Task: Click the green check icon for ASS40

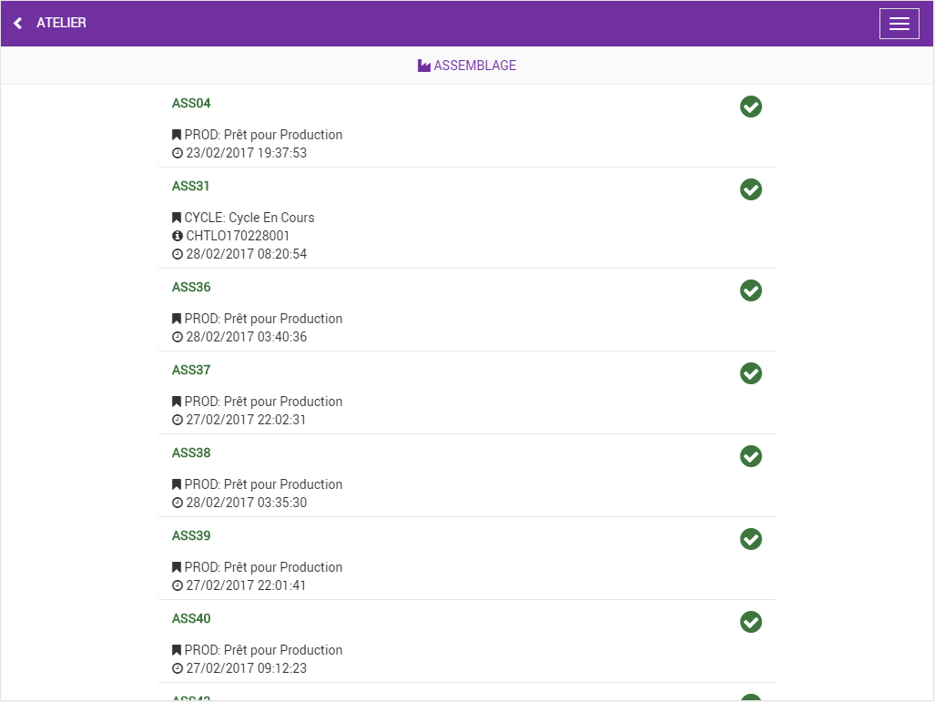Action: tap(750, 622)
